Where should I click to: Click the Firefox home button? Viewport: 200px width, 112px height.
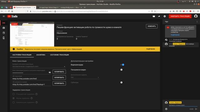click(12, 11)
